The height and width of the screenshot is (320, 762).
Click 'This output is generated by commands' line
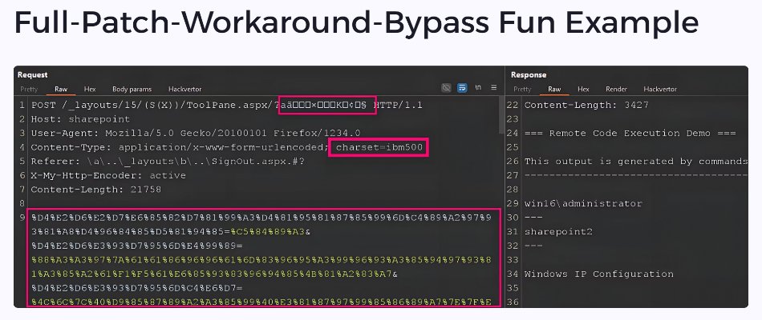tap(635, 162)
